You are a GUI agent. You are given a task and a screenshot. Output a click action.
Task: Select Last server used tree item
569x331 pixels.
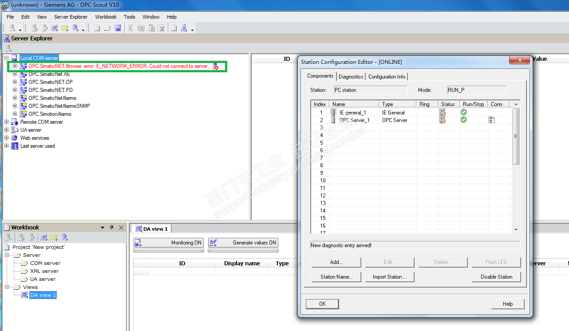(x=37, y=146)
